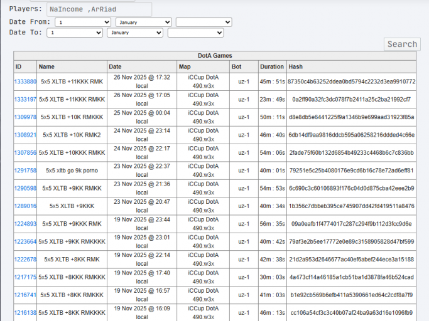Click the Search button

(x=402, y=44)
